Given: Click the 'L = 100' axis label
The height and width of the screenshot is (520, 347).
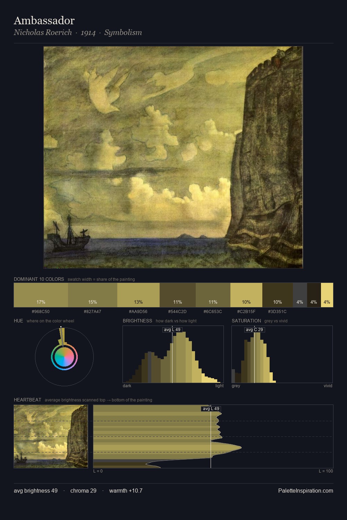Looking at the screenshot, I should (x=326, y=471).
